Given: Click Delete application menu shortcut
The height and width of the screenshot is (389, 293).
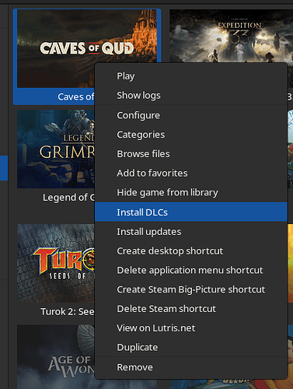Looking at the screenshot, I should [x=191, y=270].
